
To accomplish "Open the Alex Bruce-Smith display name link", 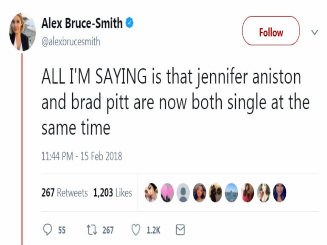I will [x=82, y=24].
